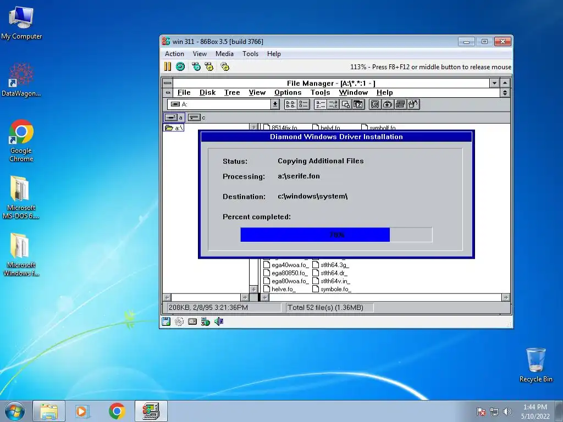This screenshot has height=422, width=563.
Task: Select file stlth64v.in_
Action: click(332, 281)
